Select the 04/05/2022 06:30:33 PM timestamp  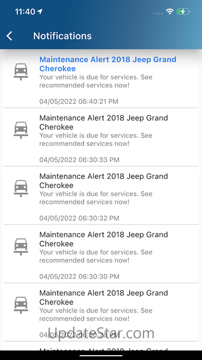coord(79,160)
